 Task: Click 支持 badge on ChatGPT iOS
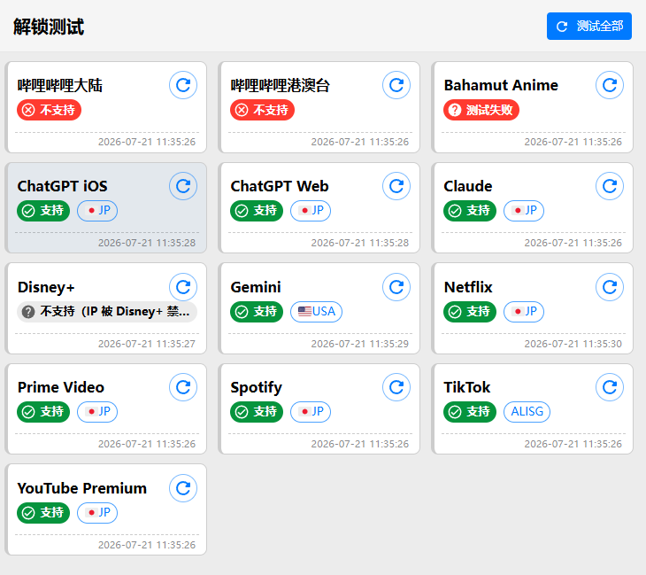pyautogui.click(x=43, y=211)
